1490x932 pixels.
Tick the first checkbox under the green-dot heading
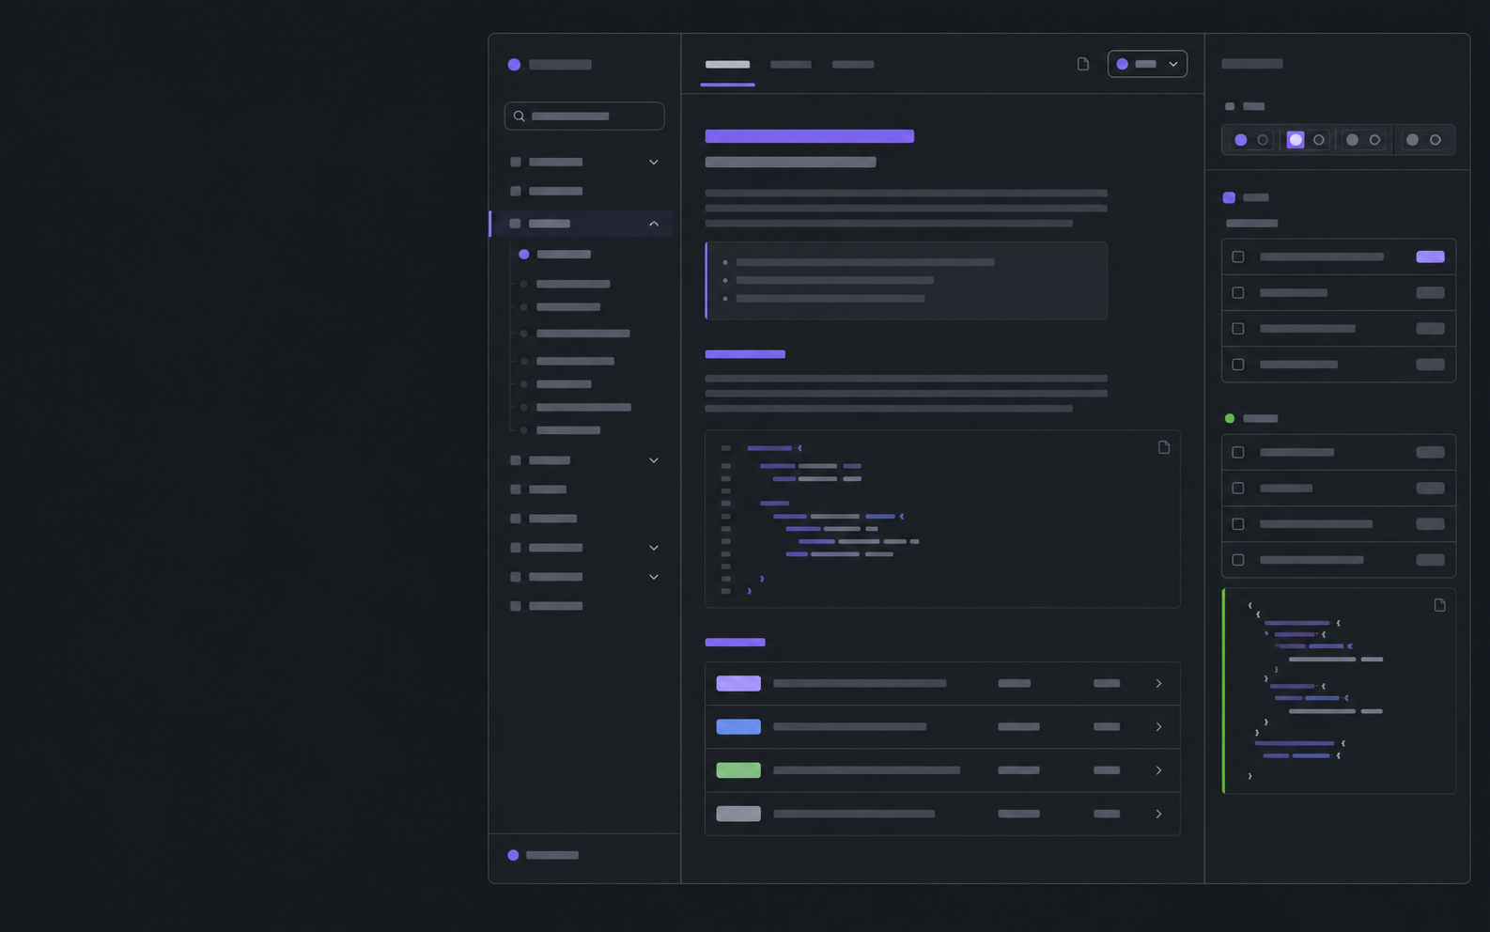(x=1238, y=453)
